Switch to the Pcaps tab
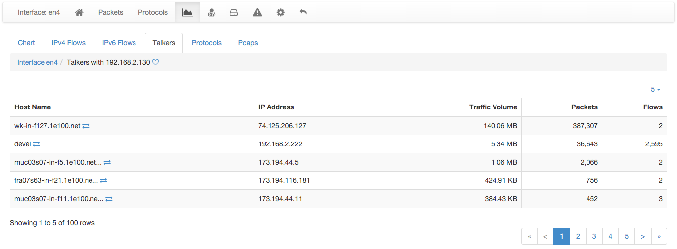The width and height of the screenshot is (677, 249). pyautogui.click(x=248, y=43)
